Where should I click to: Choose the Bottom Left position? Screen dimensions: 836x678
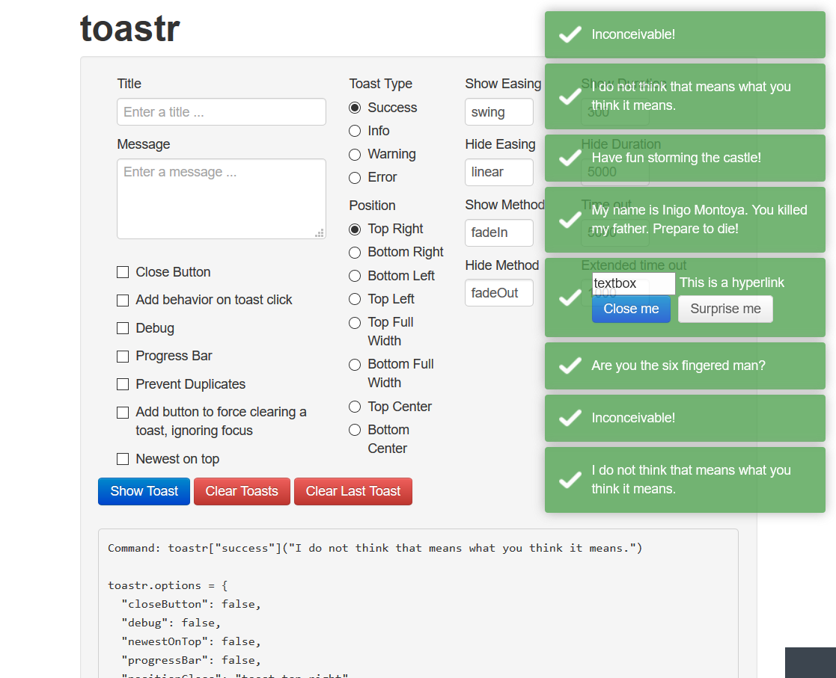355,276
